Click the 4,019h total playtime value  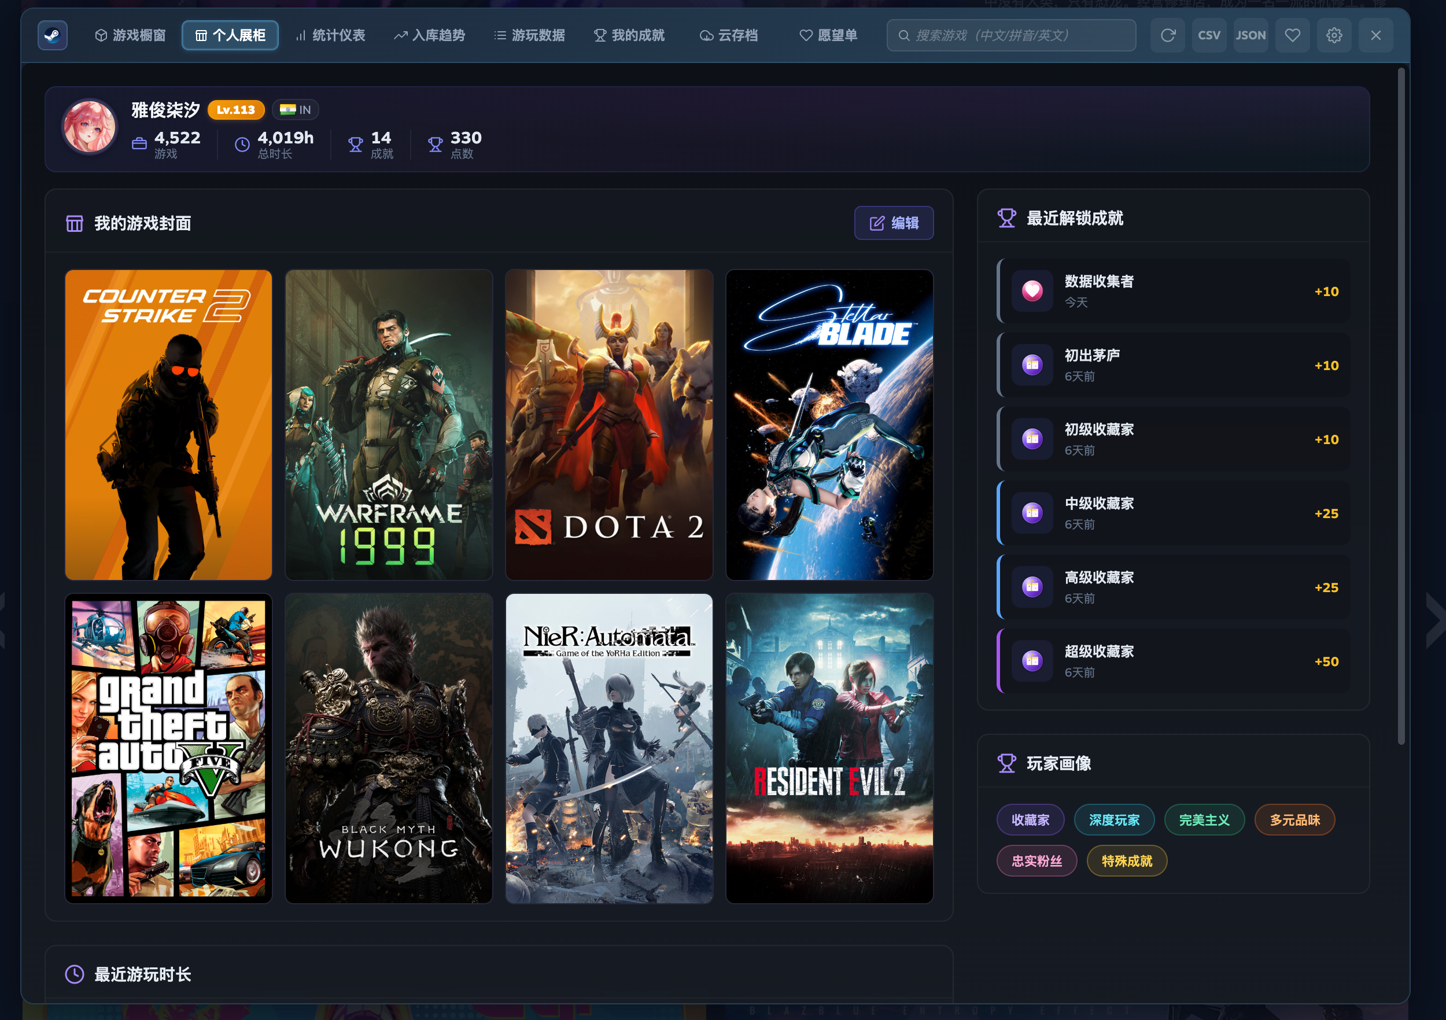[285, 137]
